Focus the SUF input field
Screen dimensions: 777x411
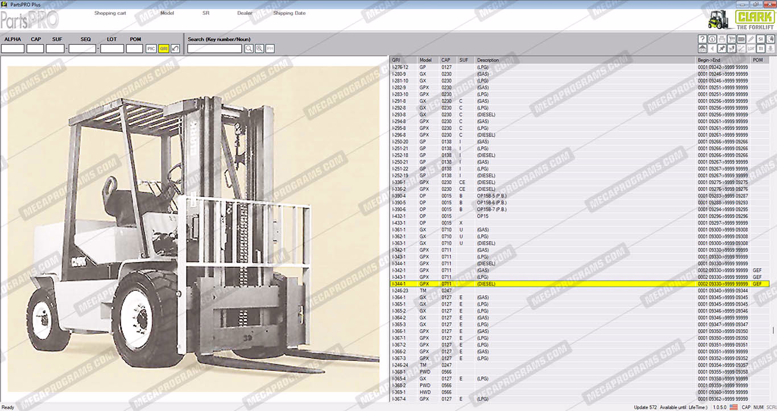click(x=55, y=49)
